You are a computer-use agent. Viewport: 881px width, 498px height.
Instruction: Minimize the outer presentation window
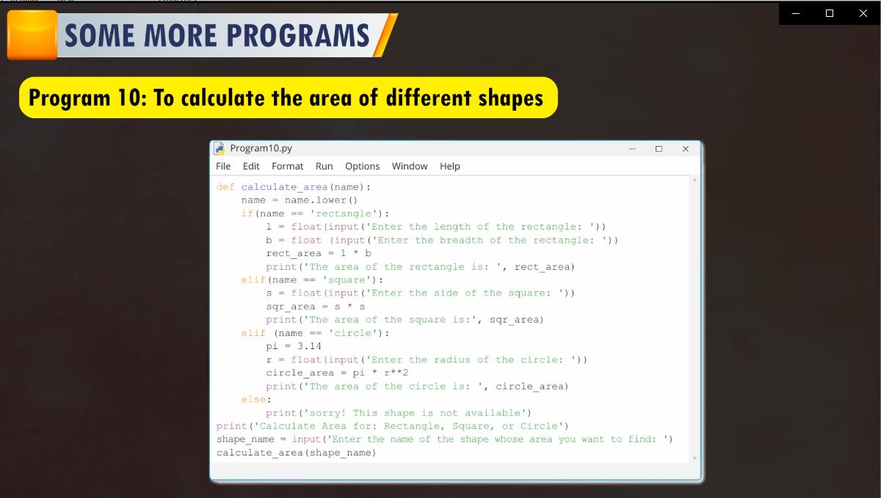(x=796, y=13)
